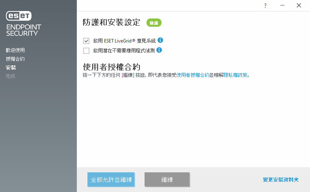Click the 使用者授權合約 section heading
Image resolution: width=310 pixels, height=192 pixels.
pos(111,67)
